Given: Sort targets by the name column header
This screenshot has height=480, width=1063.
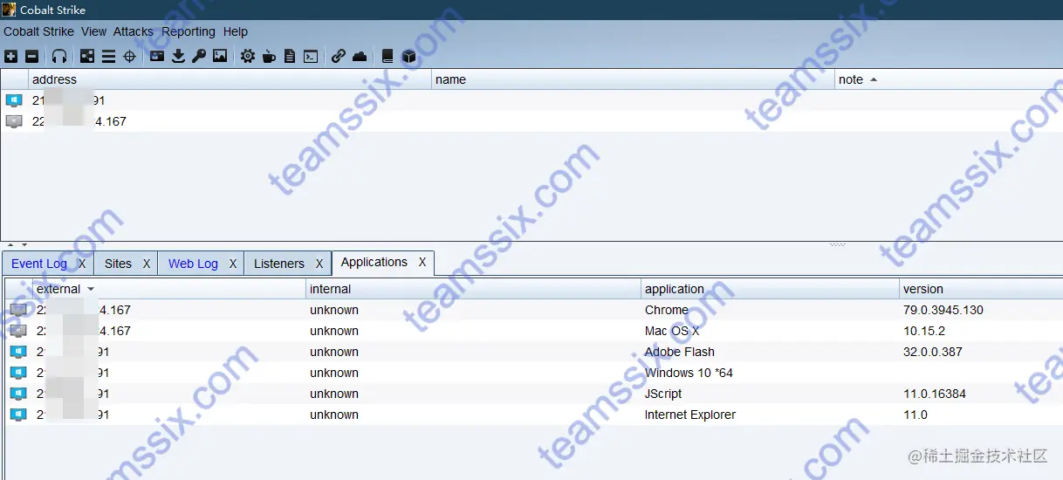Looking at the screenshot, I should click(x=634, y=79).
